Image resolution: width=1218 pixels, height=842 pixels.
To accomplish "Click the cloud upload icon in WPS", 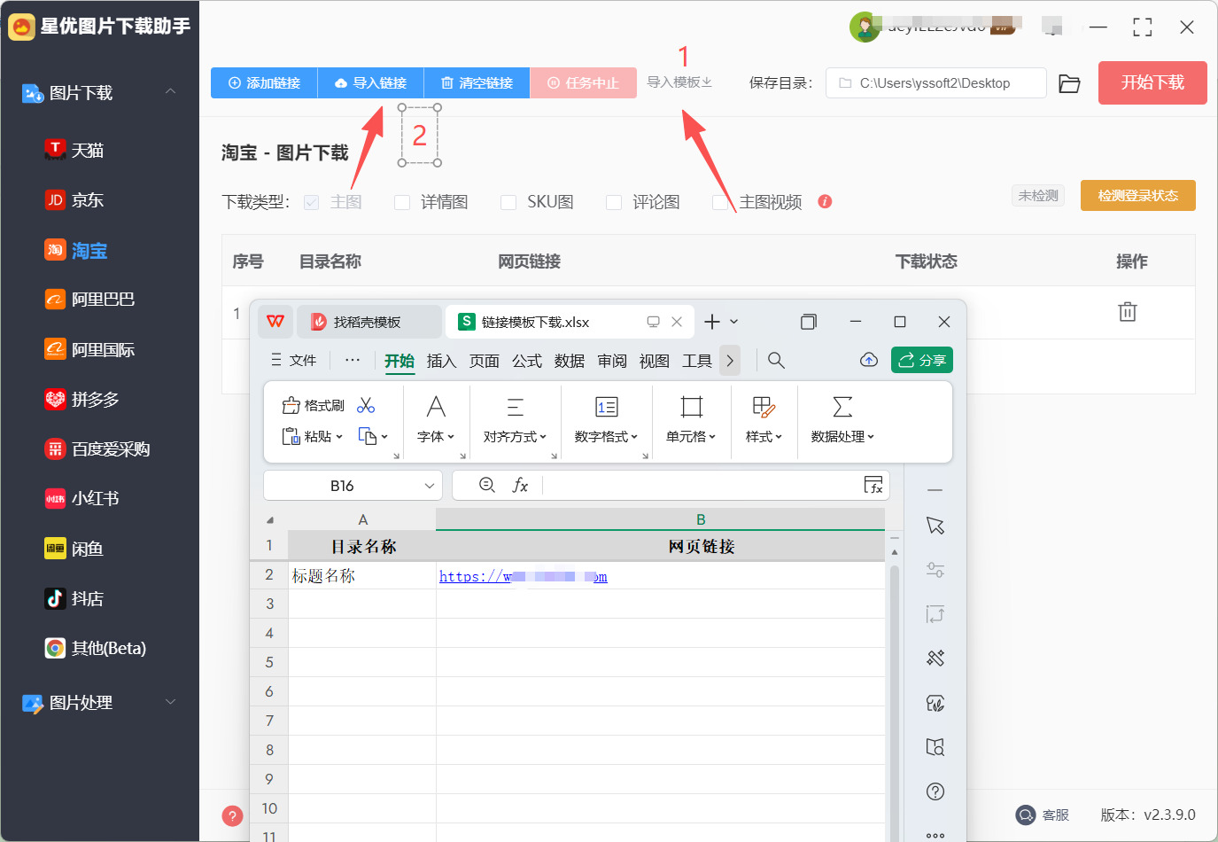I will (x=869, y=360).
